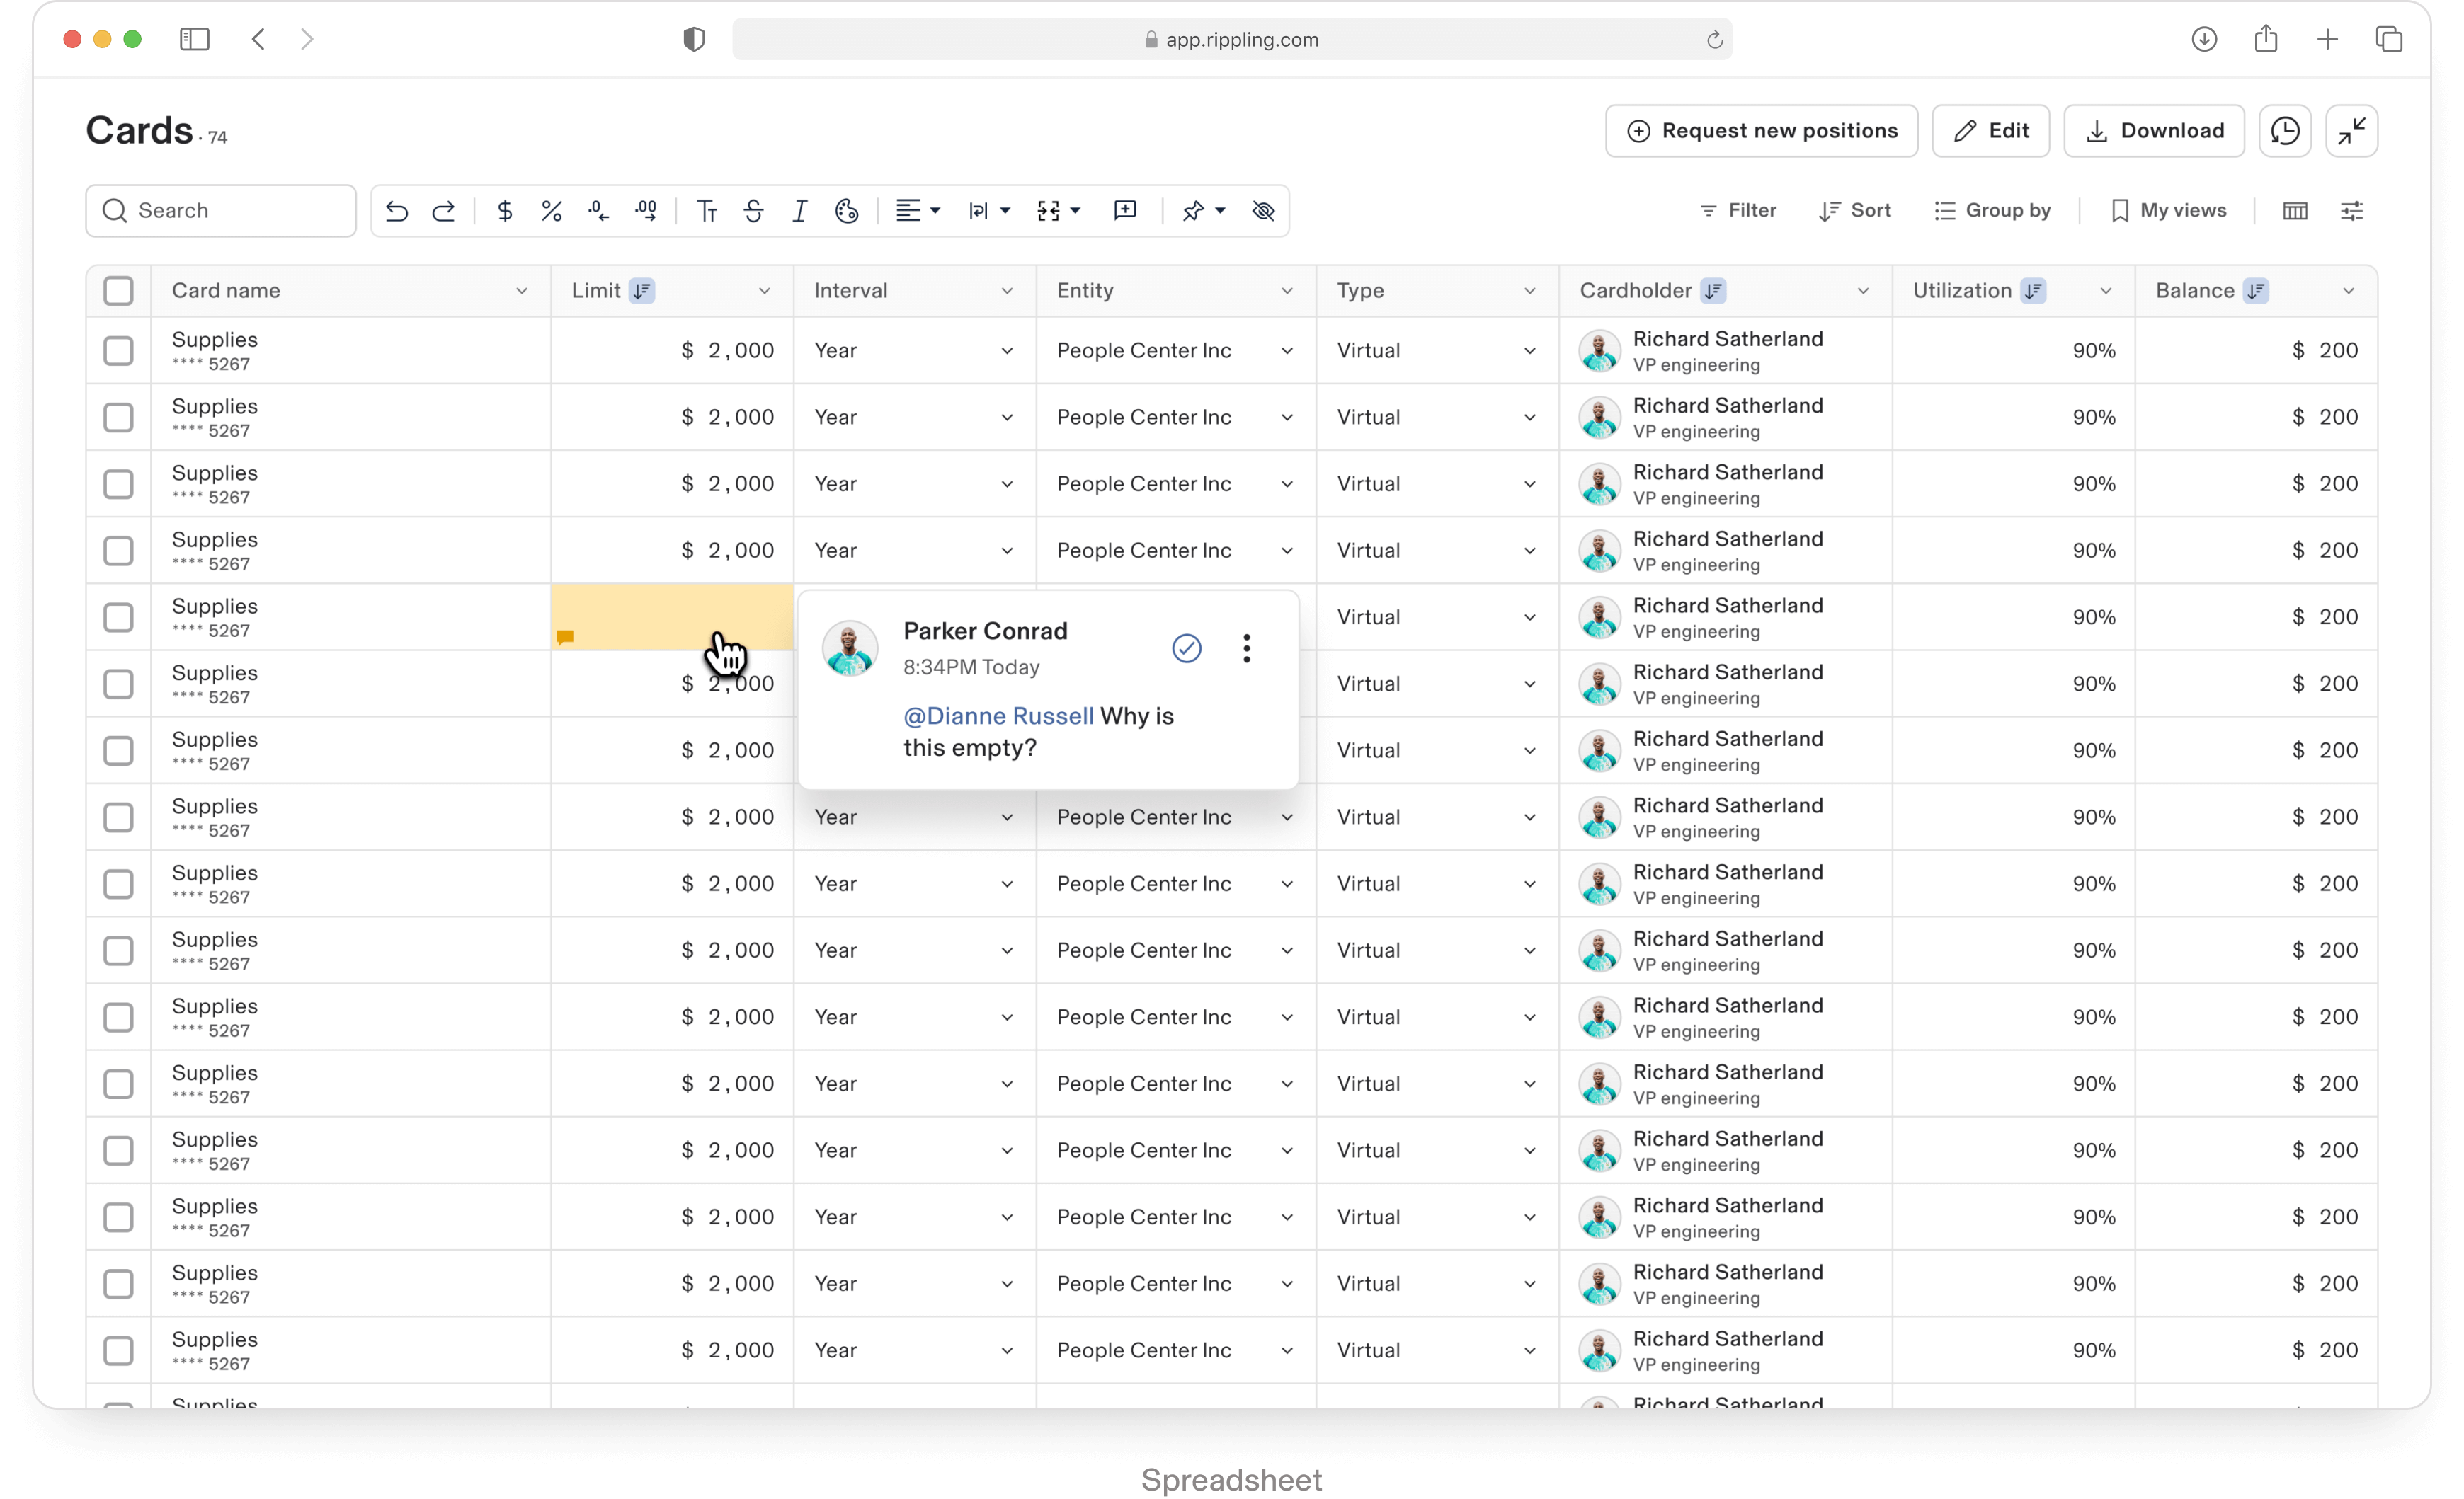Open the Limit column menu chevron

tap(765, 291)
